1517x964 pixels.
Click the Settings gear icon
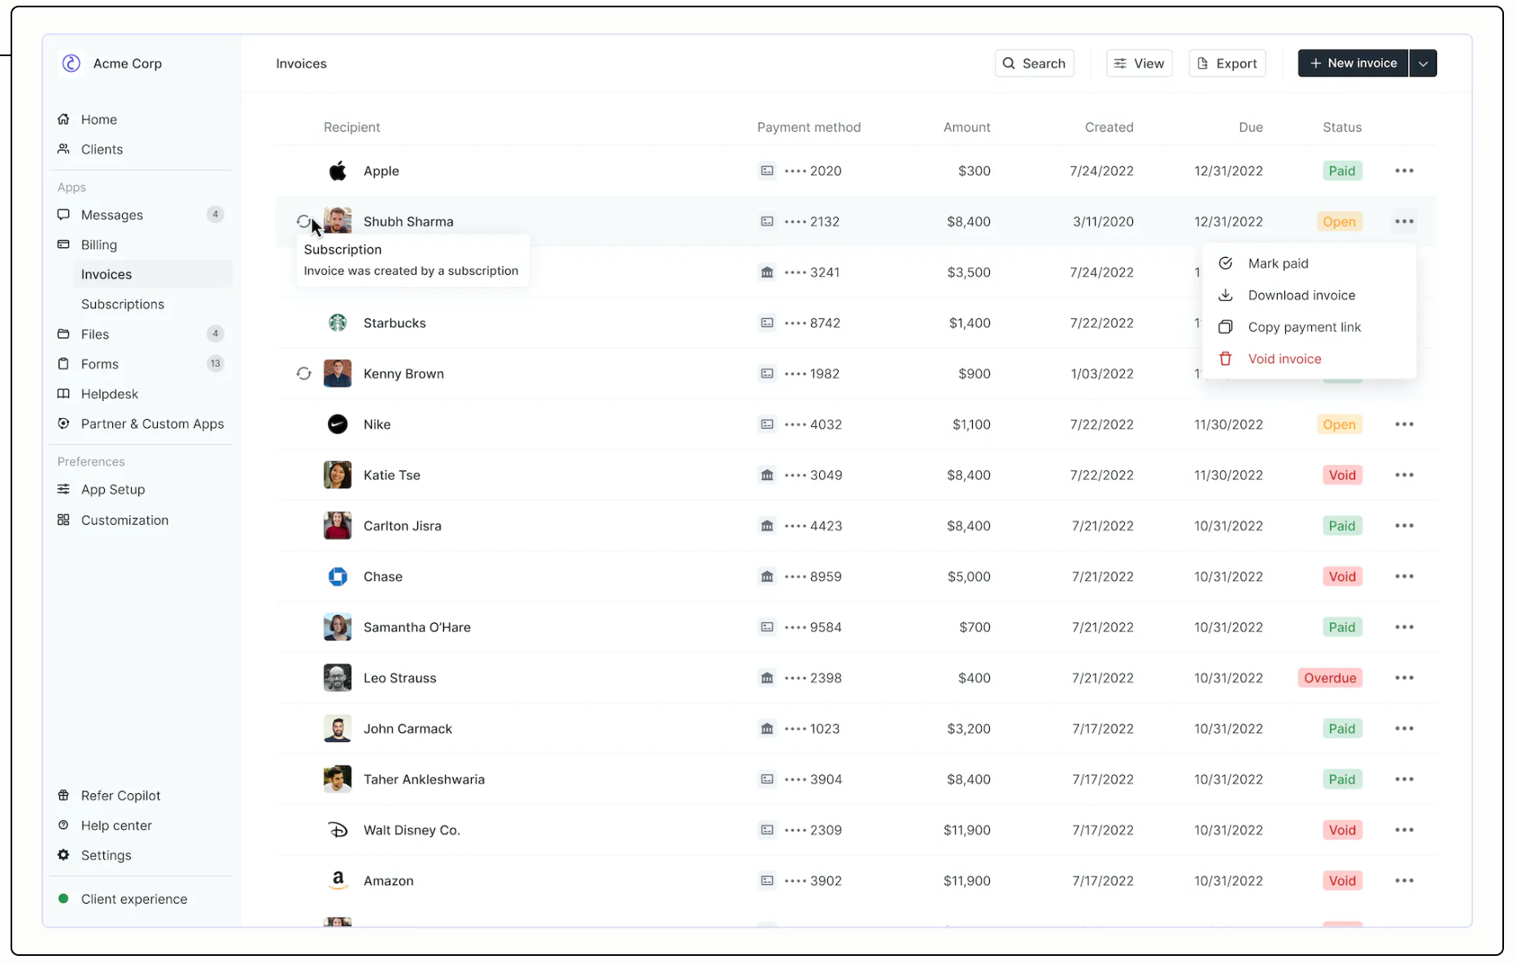pyautogui.click(x=63, y=855)
